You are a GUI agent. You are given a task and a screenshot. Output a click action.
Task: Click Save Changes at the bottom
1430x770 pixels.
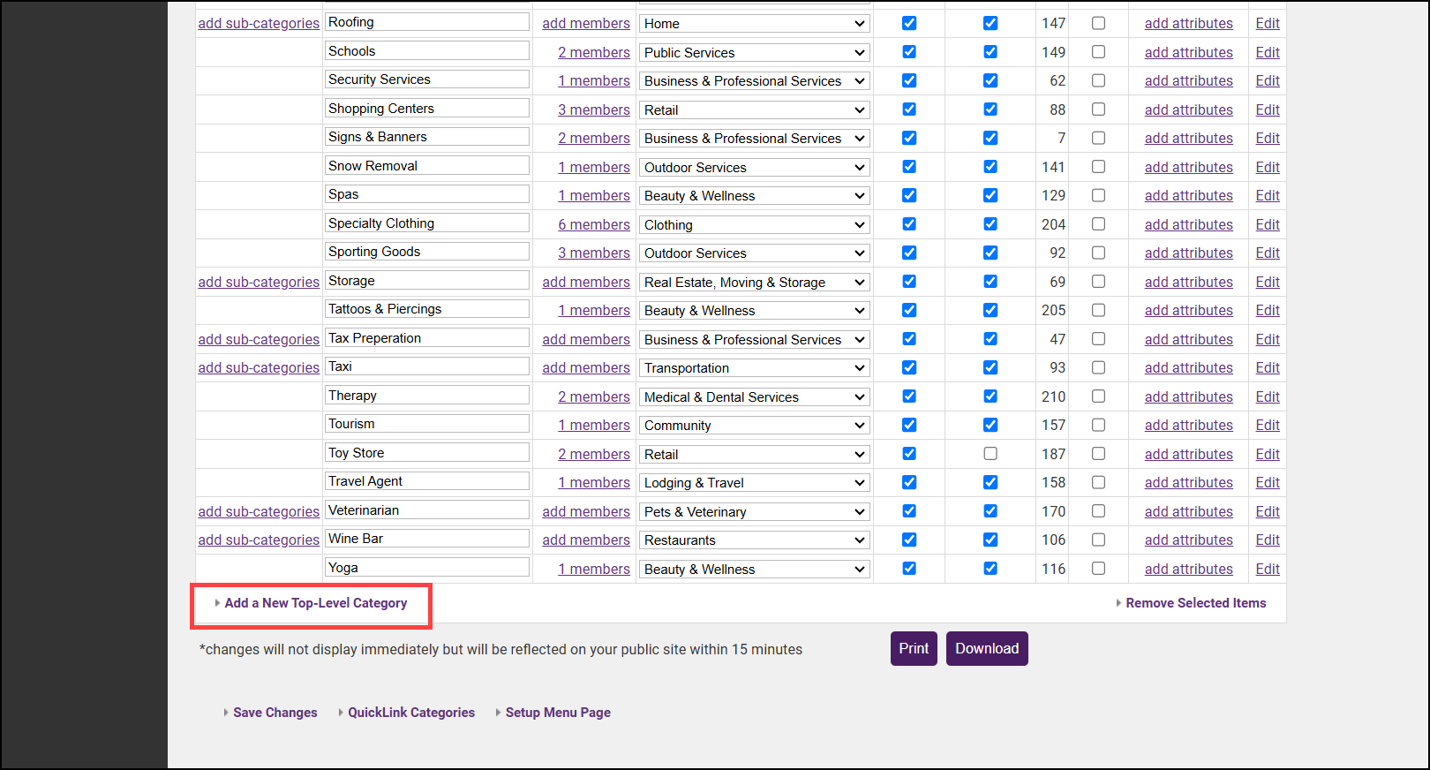click(x=275, y=713)
